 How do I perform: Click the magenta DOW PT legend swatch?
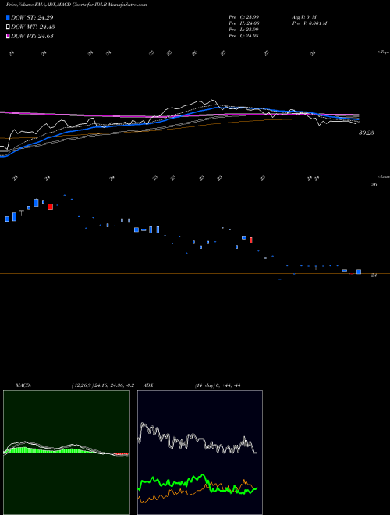[8, 36]
